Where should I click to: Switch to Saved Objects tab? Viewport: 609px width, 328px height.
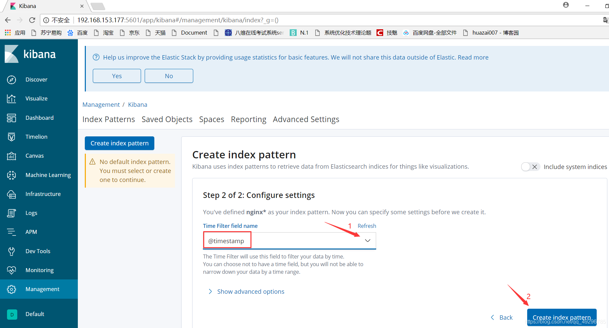(167, 119)
